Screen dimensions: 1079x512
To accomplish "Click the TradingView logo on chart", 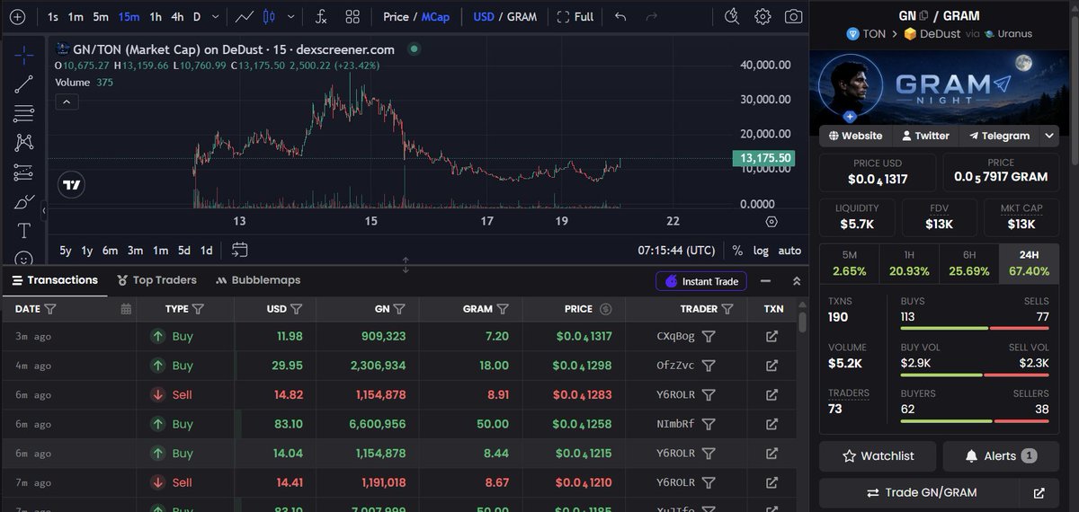I will click(x=72, y=185).
